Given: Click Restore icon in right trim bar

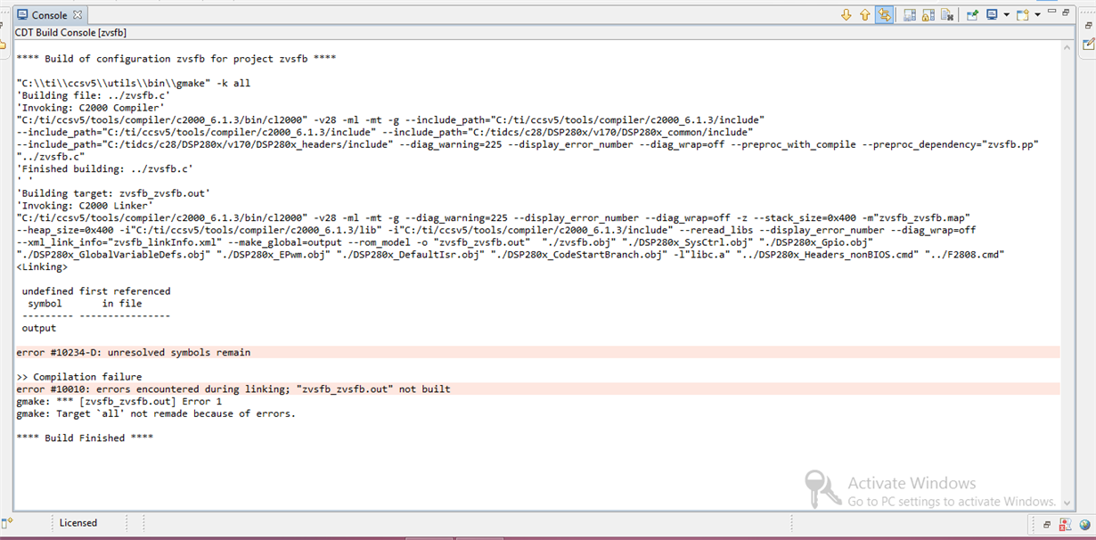Looking at the screenshot, I should 1088,26.
